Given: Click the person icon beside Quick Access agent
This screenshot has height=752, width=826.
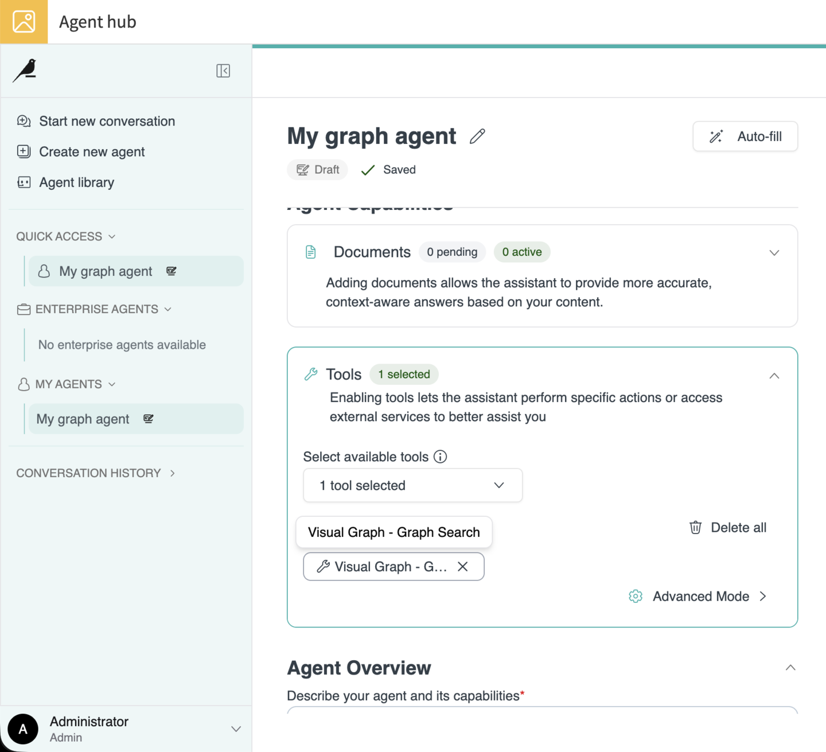Looking at the screenshot, I should click(44, 271).
